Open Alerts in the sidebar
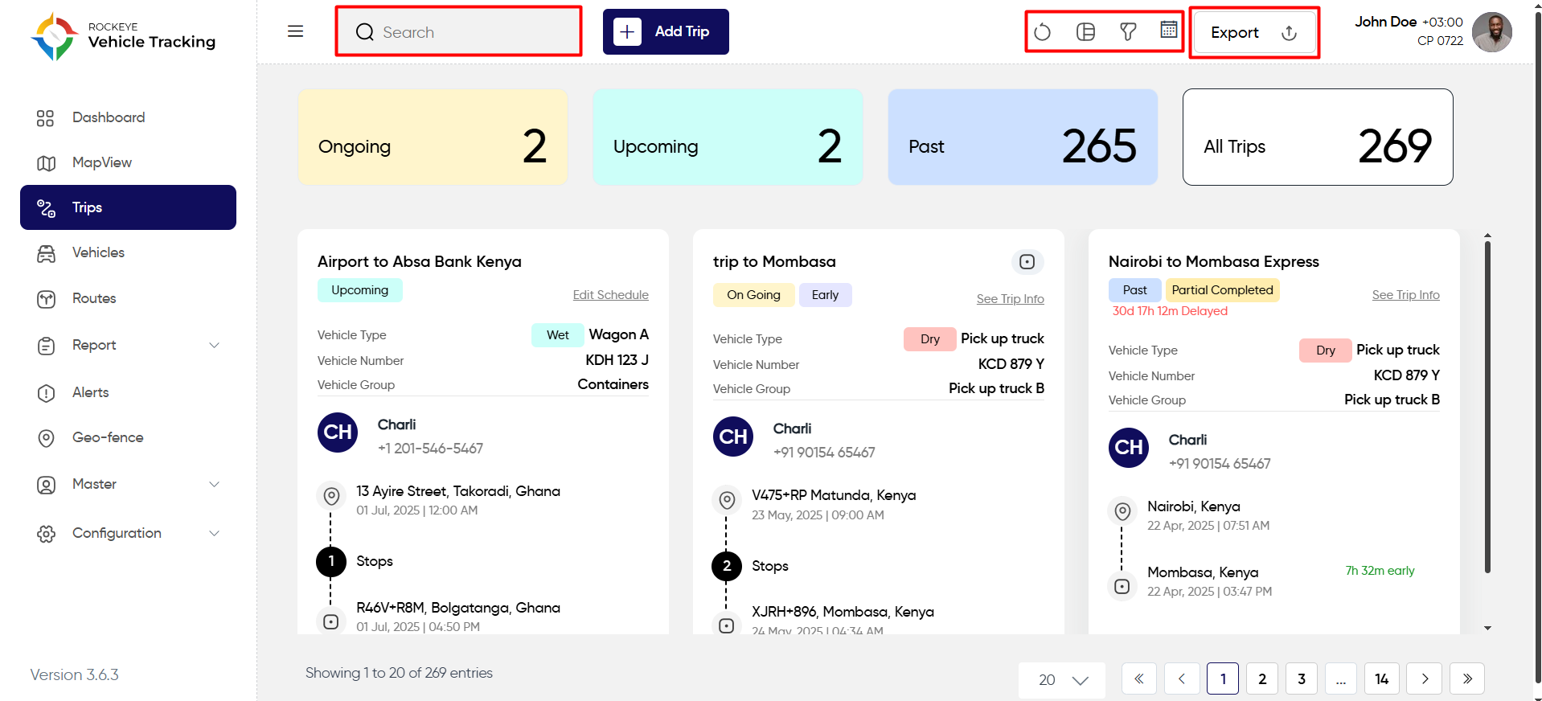 tap(129, 393)
